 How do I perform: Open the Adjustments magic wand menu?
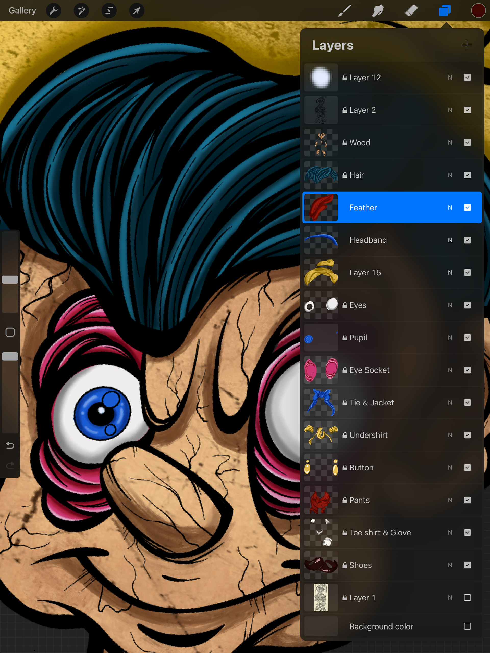click(x=81, y=11)
